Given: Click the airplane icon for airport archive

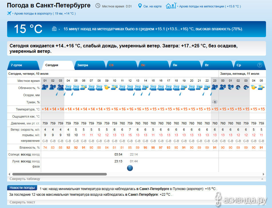Looking at the screenshot, I should coord(9,13).
